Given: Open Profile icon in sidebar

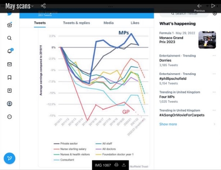Looking at the screenshot, I should point(10,104).
